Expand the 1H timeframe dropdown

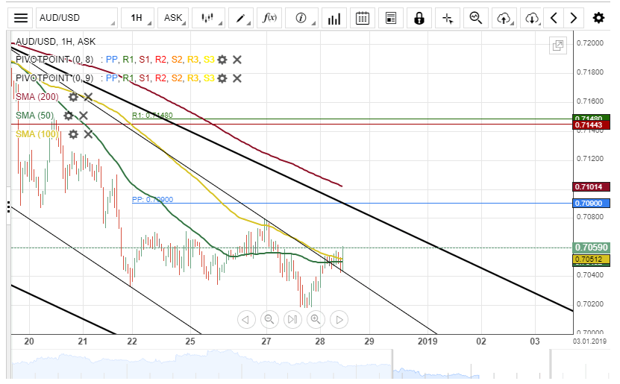(139, 18)
